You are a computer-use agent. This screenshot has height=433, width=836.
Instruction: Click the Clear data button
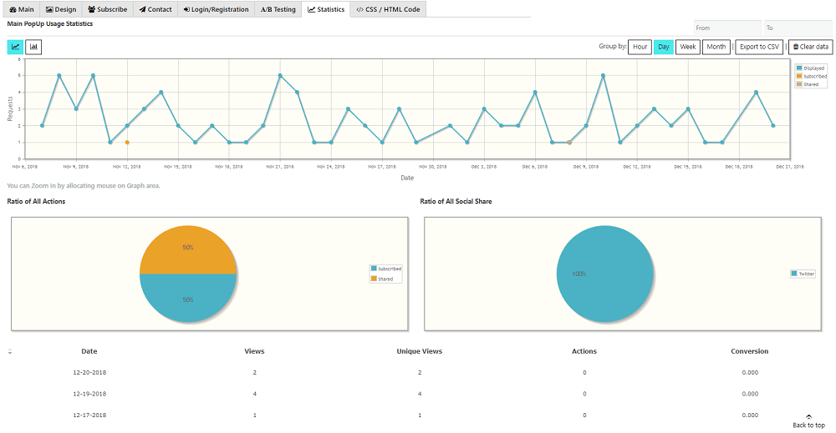(810, 47)
